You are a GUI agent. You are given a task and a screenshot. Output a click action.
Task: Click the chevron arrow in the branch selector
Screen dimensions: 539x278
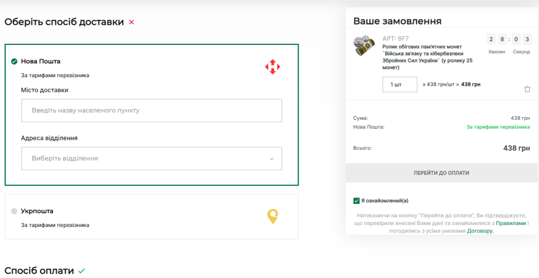pos(271,159)
